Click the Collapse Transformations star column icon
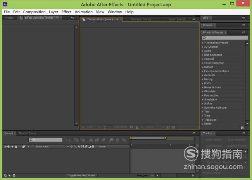Viewport: 252px width, 180px height. tap(71, 147)
